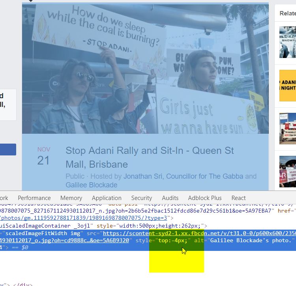Open the Application tab
The width and height of the screenshot is (296, 286).
(x=107, y=198)
